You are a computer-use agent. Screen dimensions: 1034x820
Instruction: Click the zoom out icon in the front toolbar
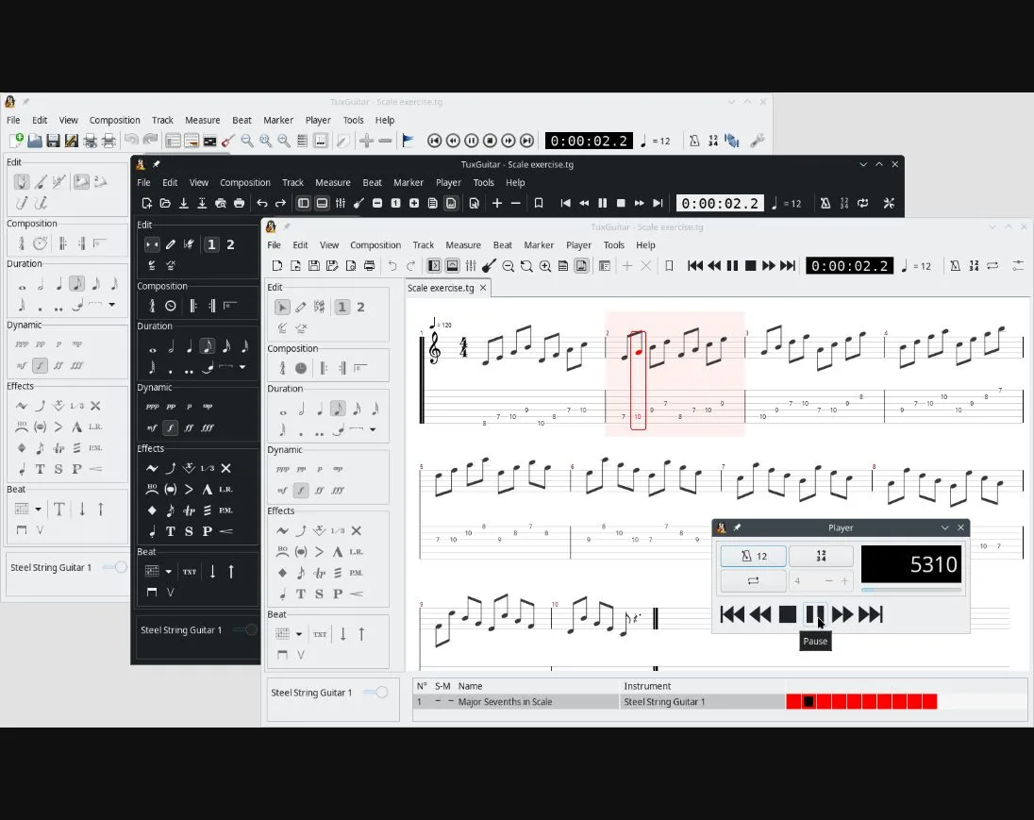click(508, 266)
